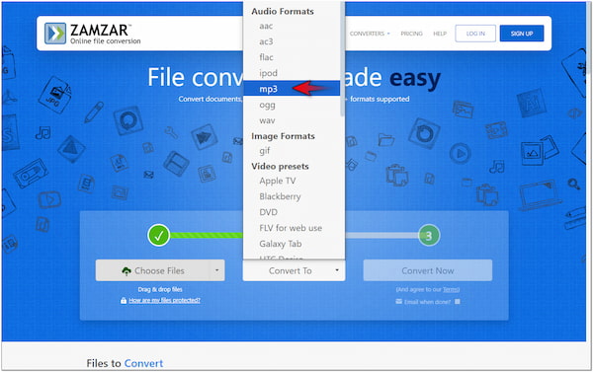This screenshot has height=372, width=593.
Task: Click the Zamzar logo icon
Action: pyautogui.click(x=55, y=34)
